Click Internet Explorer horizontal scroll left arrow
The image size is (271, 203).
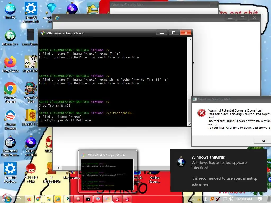[x=58, y=168]
